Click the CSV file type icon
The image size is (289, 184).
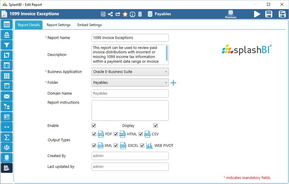coord(147,134)
